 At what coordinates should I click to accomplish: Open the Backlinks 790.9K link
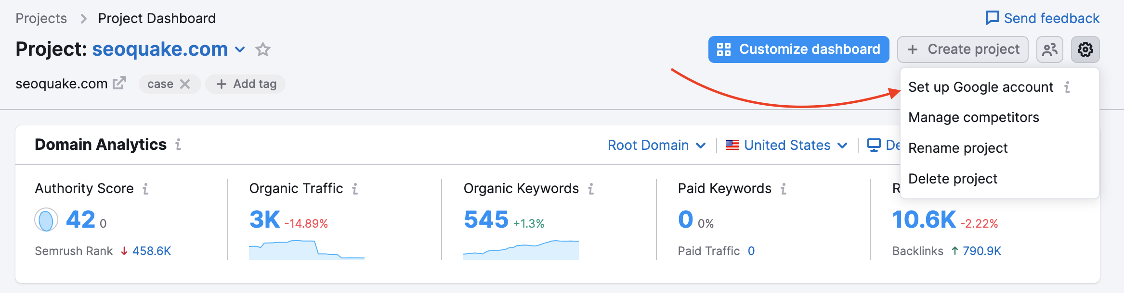click(982, 251)
